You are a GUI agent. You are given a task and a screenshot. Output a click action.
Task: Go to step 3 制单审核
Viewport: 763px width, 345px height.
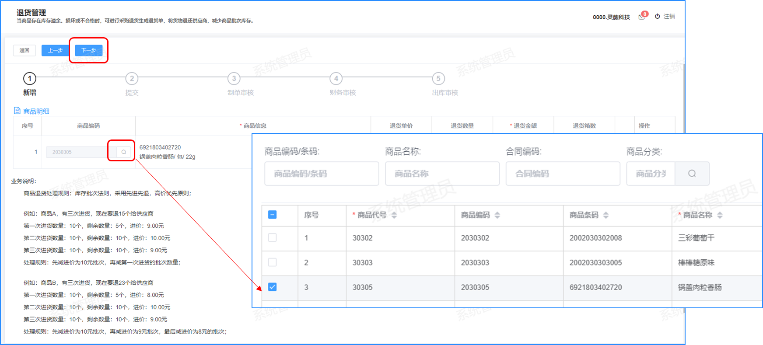[234, 79]
